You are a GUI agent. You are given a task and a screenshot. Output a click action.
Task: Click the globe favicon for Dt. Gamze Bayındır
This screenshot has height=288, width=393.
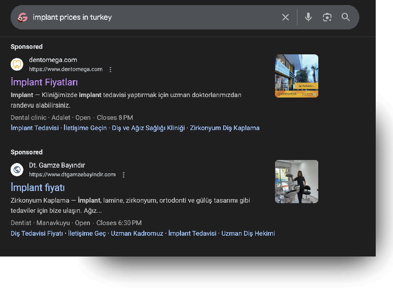tap(17, 170)
